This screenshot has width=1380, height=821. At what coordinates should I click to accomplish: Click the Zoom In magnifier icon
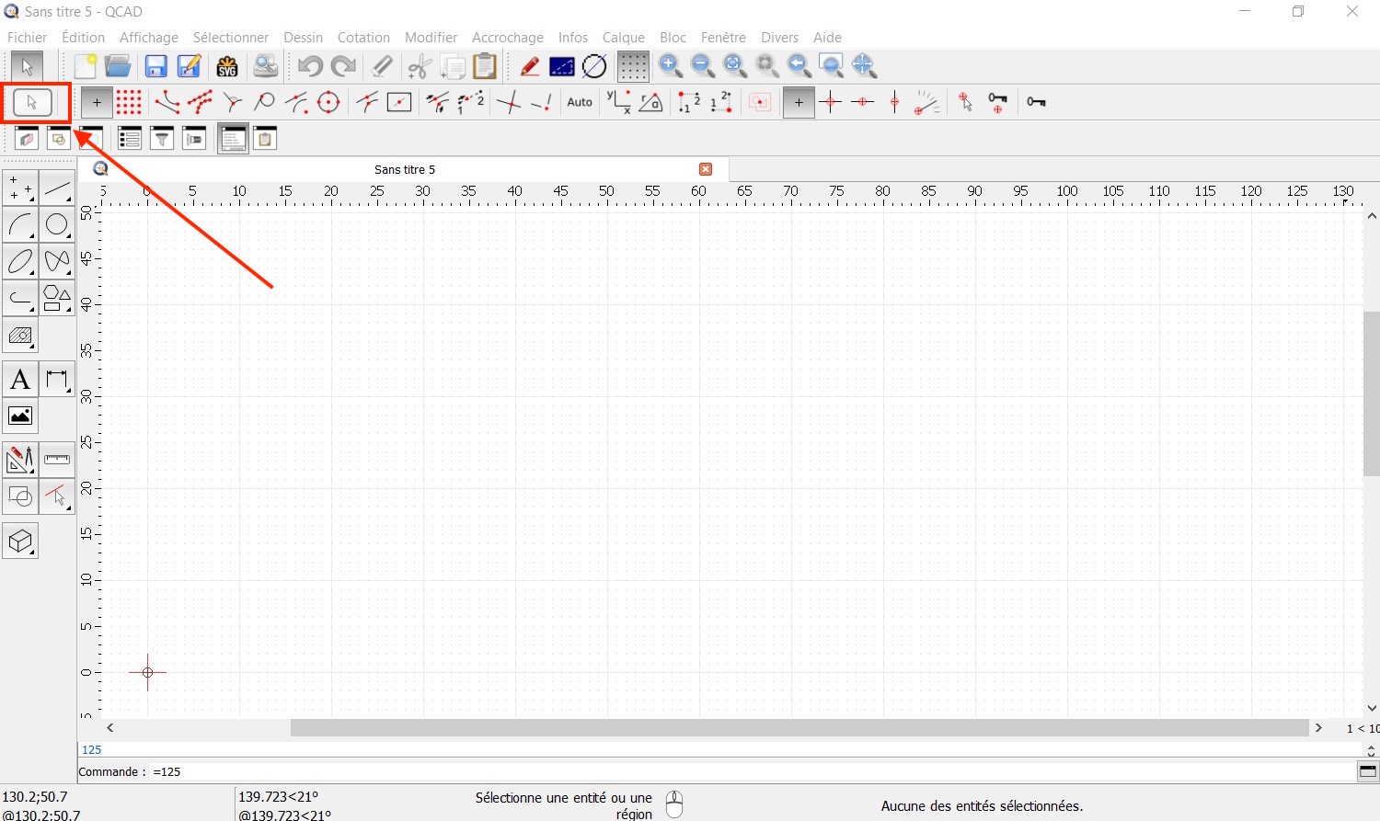(x=671, y=66)
